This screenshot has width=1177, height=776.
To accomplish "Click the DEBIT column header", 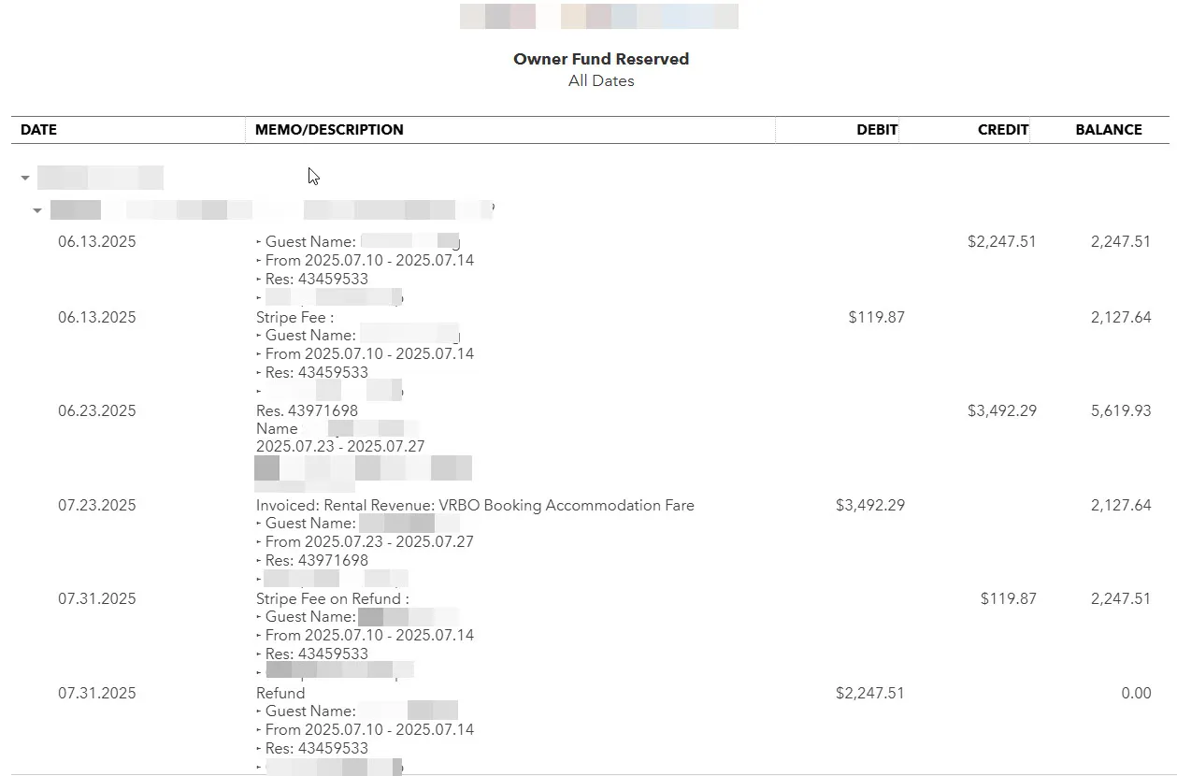I will (877, 130).
